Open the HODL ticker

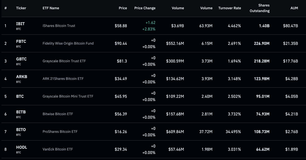21,147
